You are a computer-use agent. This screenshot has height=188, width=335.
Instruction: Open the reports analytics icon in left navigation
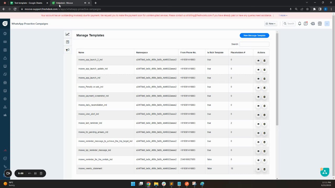click(x=5, y=91)
